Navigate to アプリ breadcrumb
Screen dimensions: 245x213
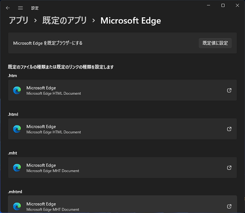[18, 20]
